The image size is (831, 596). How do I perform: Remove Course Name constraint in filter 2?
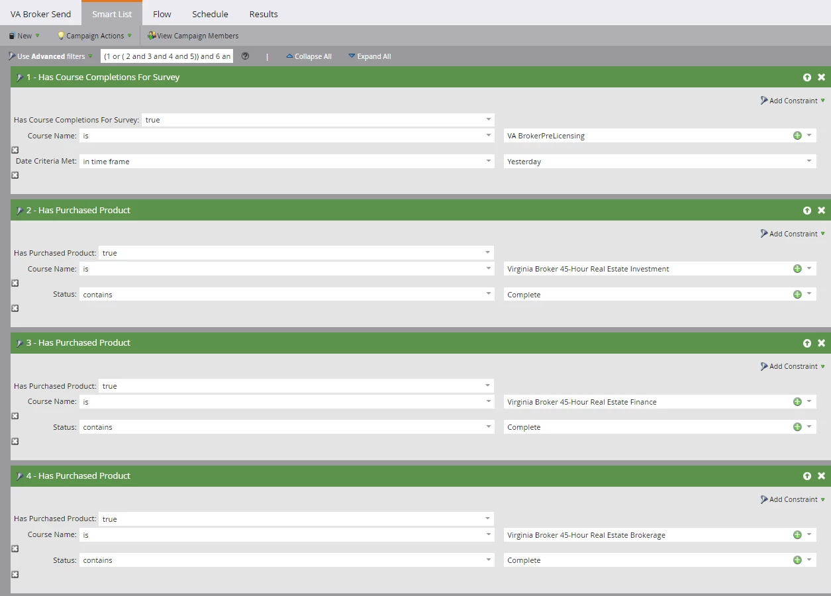tap(15, 283)
